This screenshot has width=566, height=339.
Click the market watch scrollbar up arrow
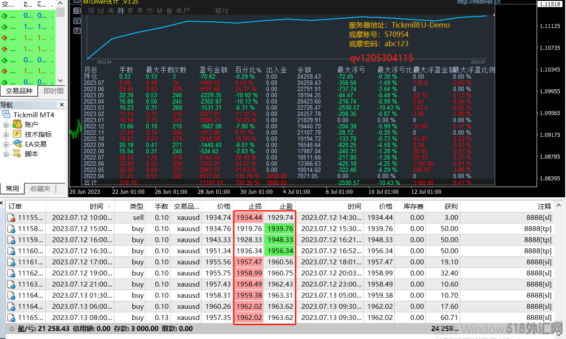click(x=61, y=3)
